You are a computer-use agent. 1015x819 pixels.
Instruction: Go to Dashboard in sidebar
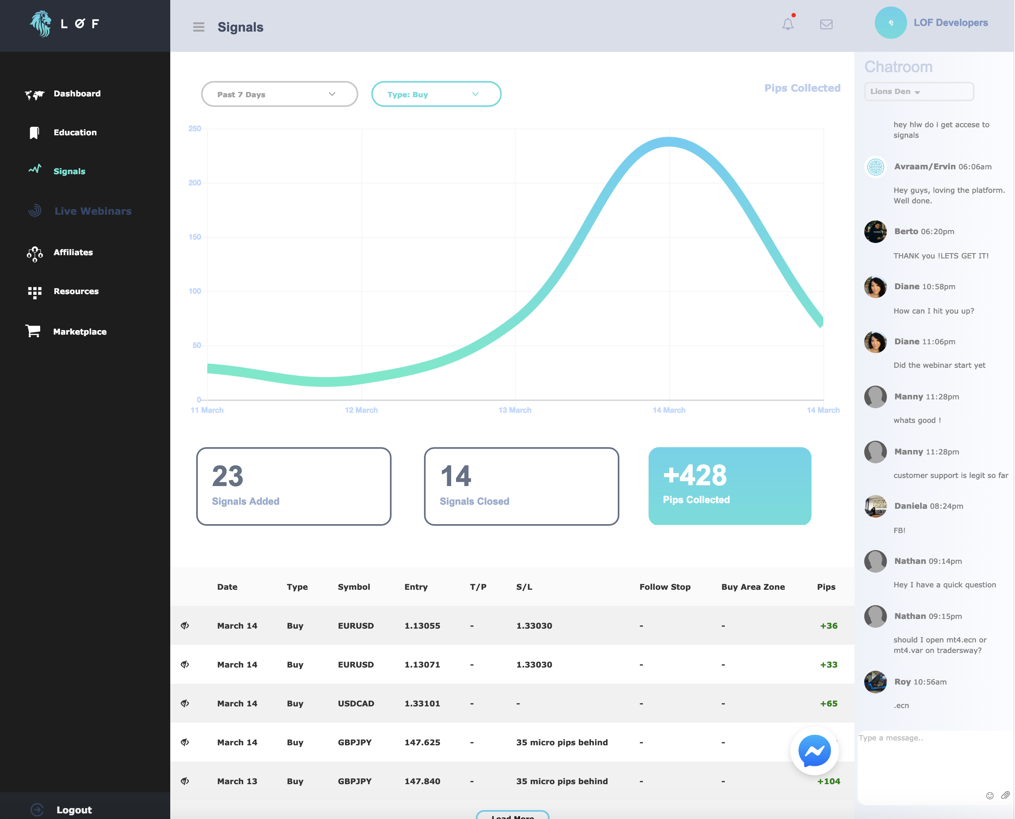tap(77, 94)
